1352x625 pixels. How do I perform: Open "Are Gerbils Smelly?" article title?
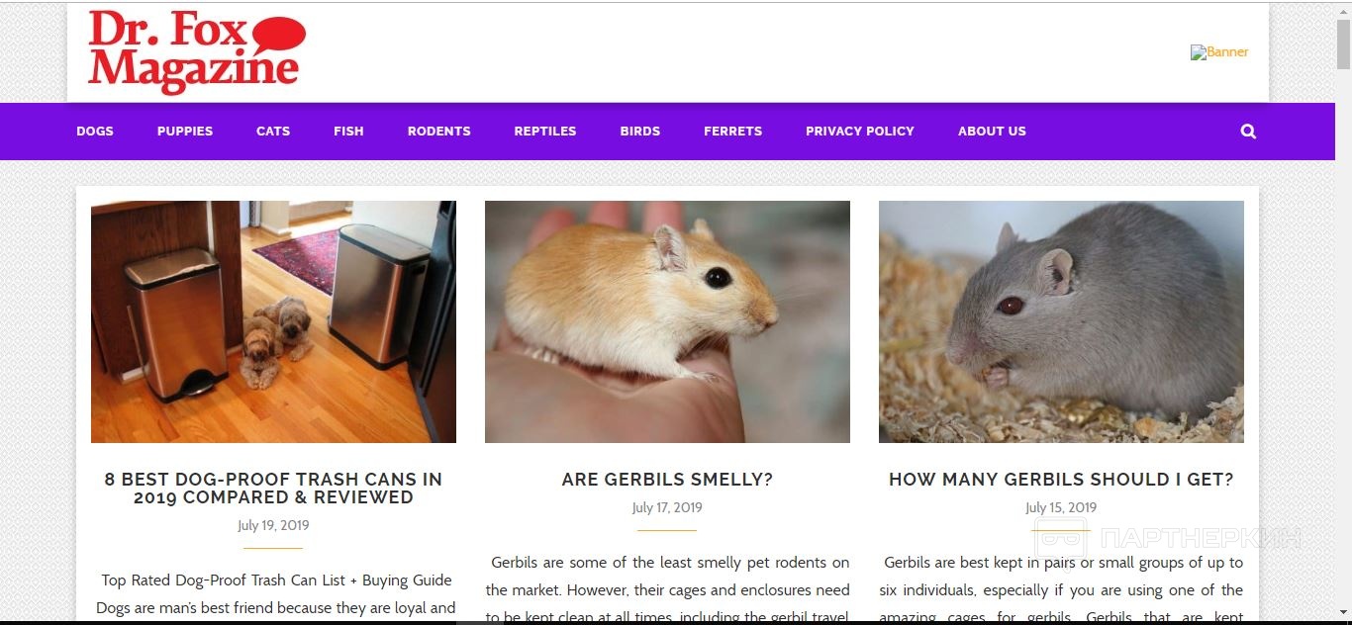click(x=667, y=480)
